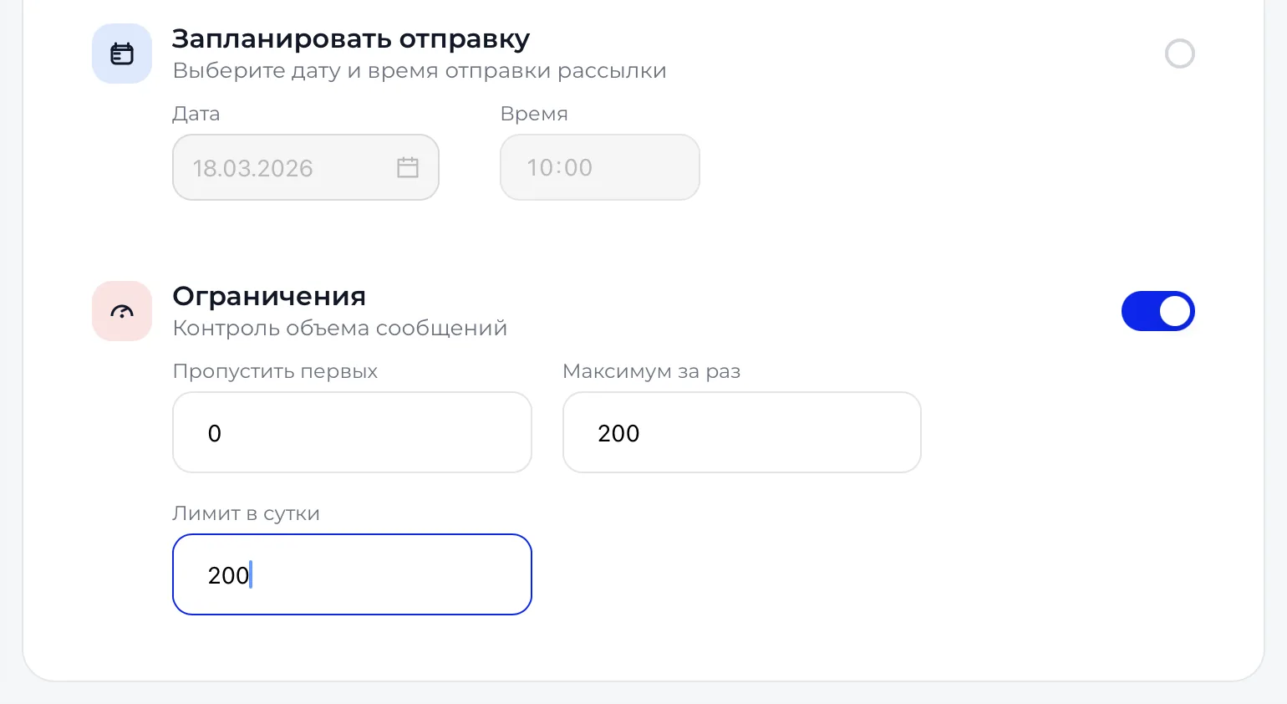Click the Максимум за раз input field

(x=742, y=432)
